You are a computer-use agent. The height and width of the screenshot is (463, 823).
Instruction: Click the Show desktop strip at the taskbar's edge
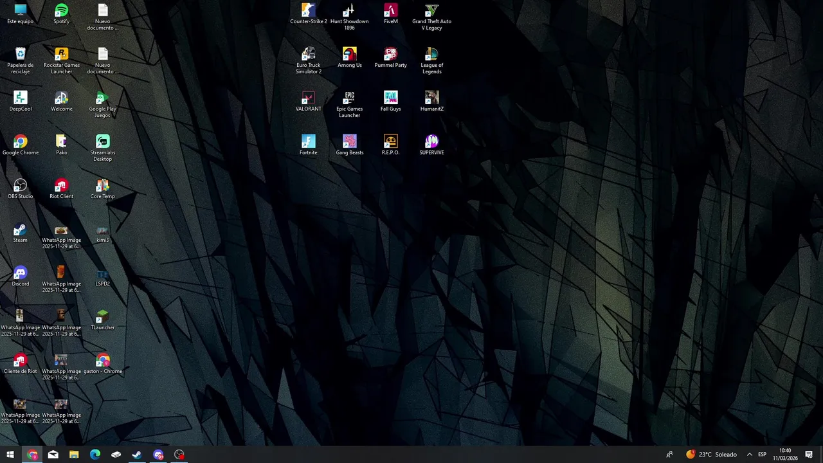(821, 455)
